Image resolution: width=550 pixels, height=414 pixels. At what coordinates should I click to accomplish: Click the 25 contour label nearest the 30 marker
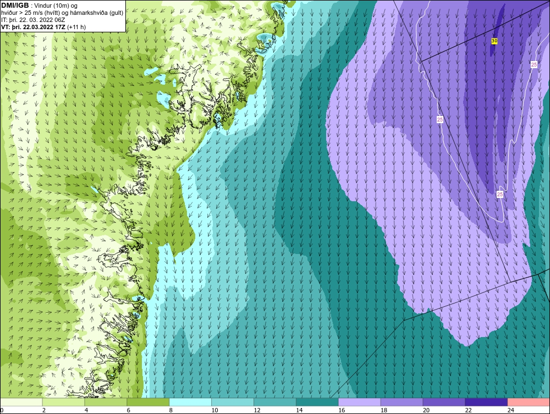[x=534, y=64]
